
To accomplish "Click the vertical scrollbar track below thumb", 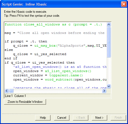I will pyautogui.click(x=109, y=71).
